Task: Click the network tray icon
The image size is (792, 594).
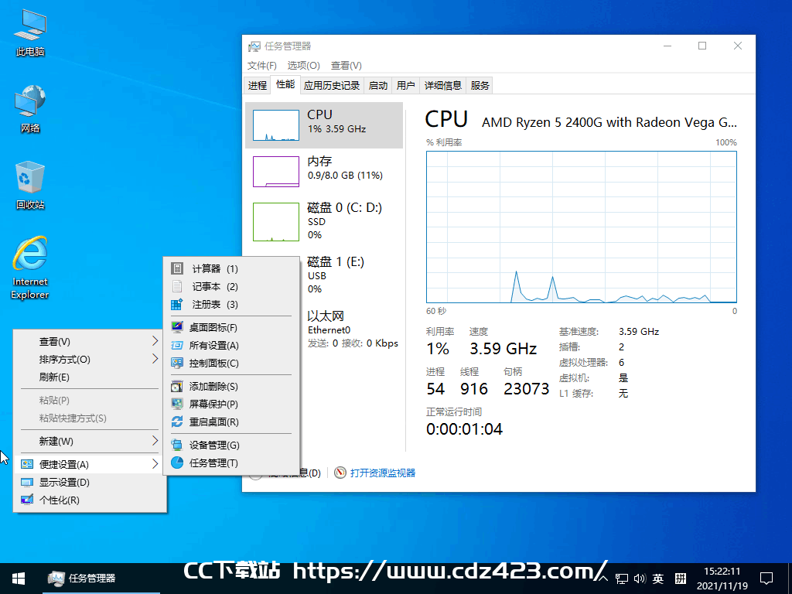Action: tap(622, 579)
